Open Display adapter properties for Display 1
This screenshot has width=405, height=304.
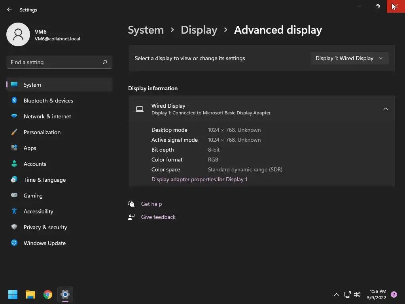(199, 179)
